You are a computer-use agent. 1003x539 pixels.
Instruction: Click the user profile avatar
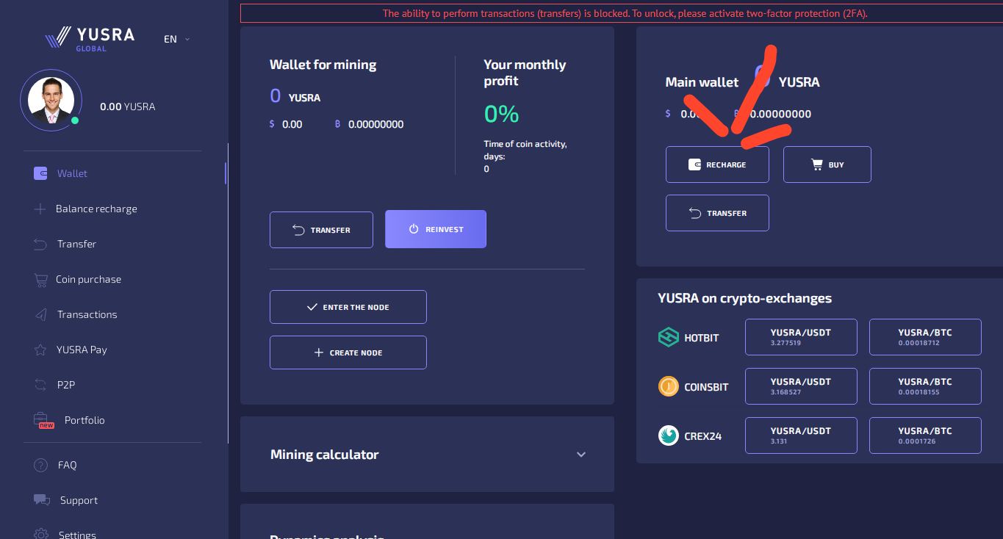pyautogui.click(x=51, y=101)
